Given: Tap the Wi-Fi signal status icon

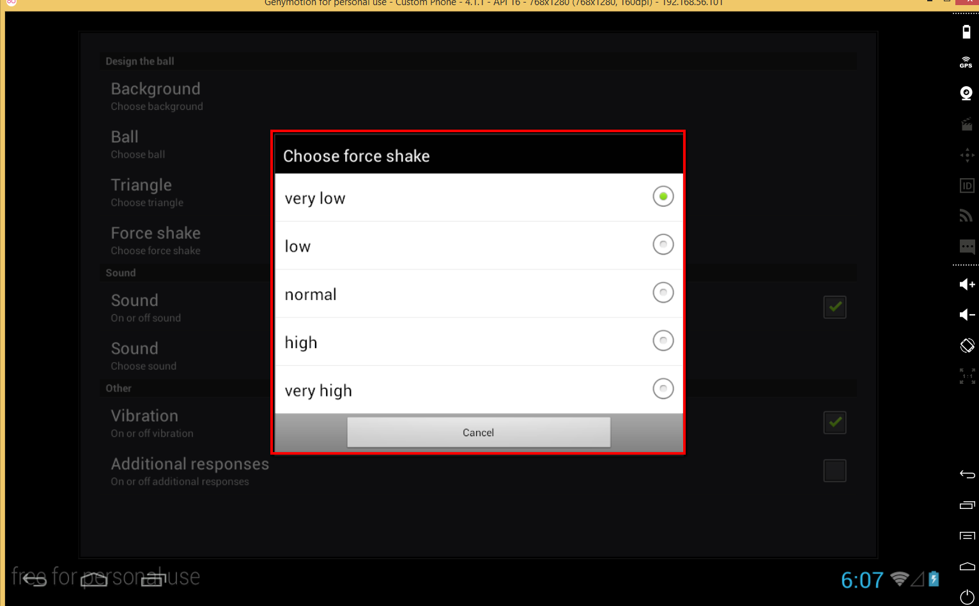Looking at the screenshot, I should 900,579.
